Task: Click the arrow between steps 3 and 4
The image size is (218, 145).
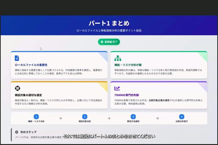Action: (x=157, y=118)
